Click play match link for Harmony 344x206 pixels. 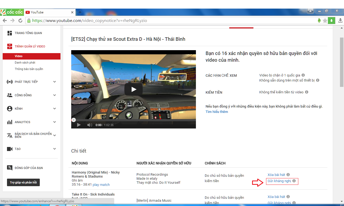pyautogui.click(x=101, y=185)
